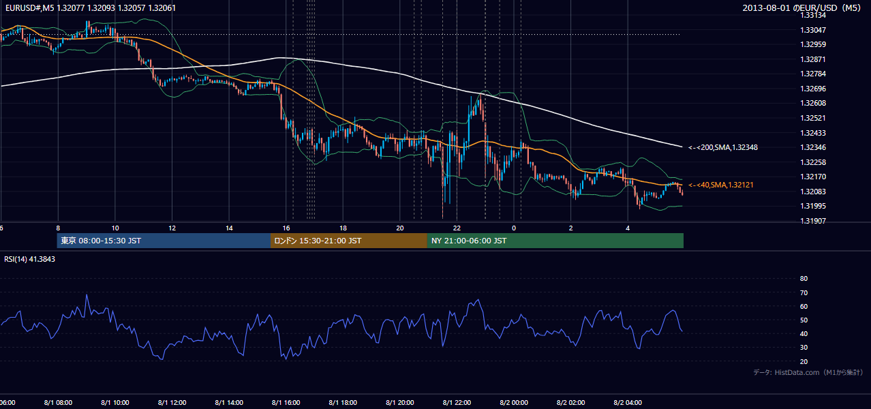Click price axis label 1.32784

(813, 74)
